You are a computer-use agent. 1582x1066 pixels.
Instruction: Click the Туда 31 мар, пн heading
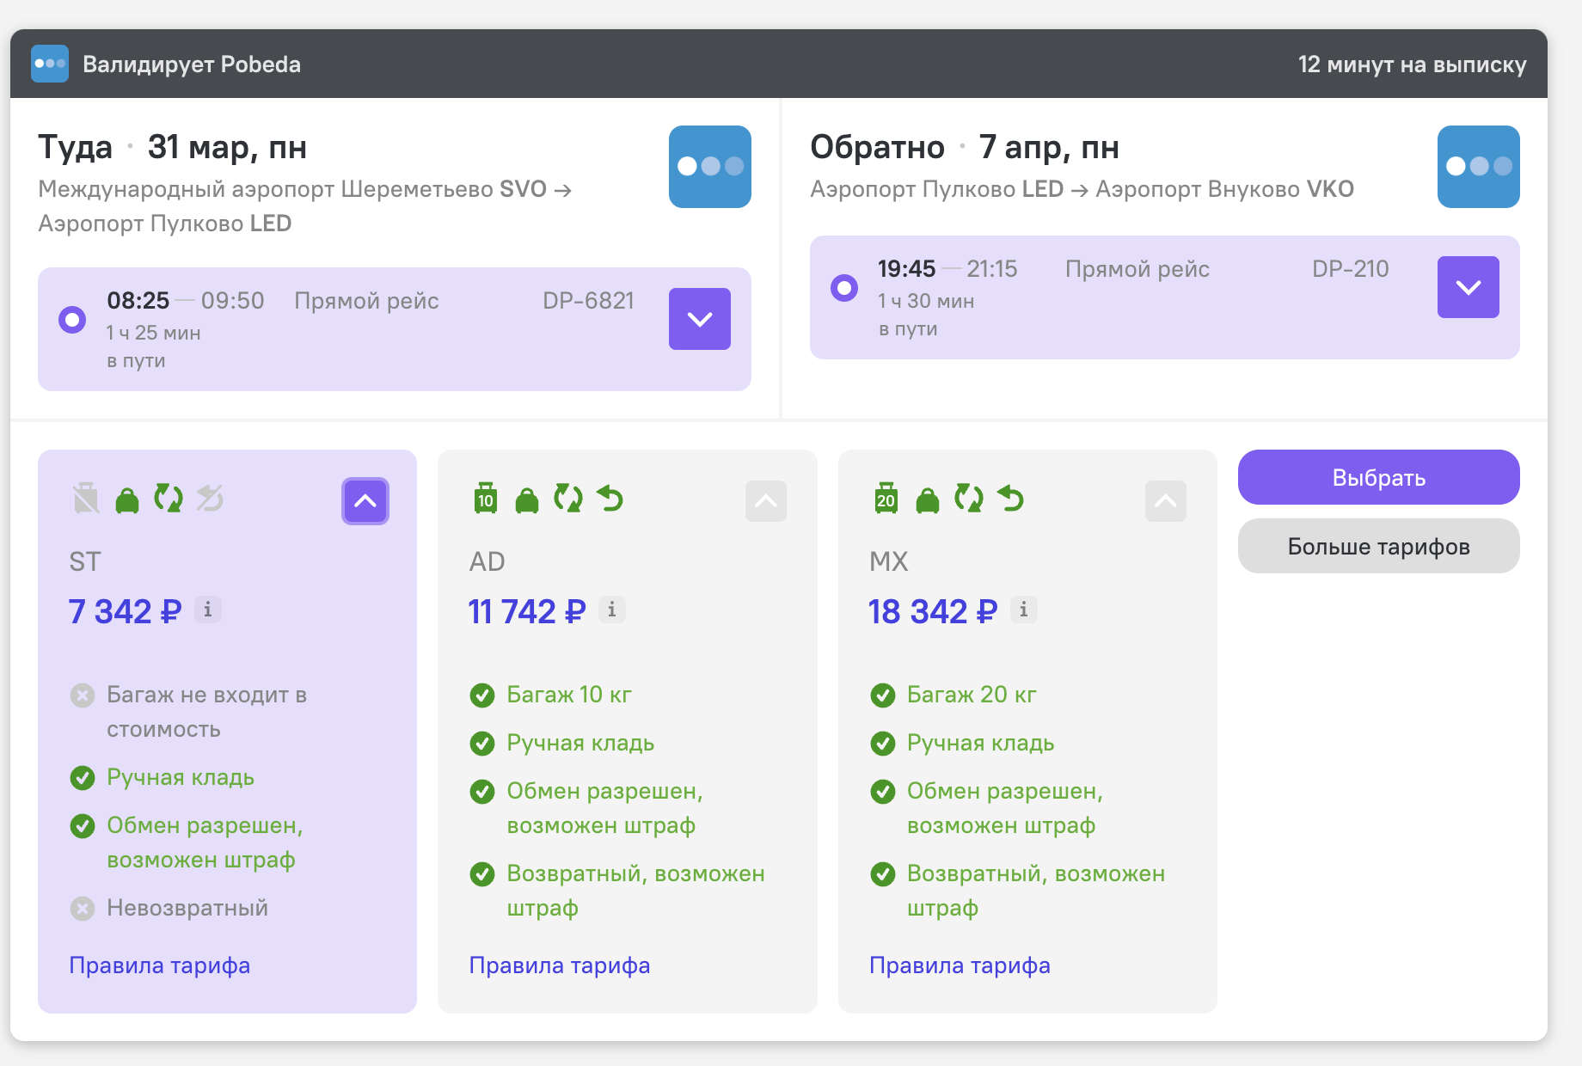tap(172, 147)
